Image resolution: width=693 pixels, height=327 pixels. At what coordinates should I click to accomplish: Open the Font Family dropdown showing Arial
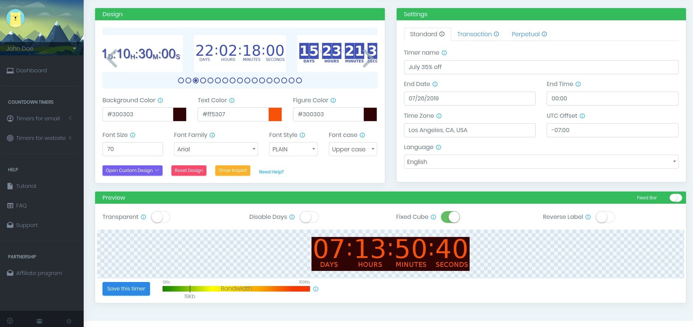216,149
